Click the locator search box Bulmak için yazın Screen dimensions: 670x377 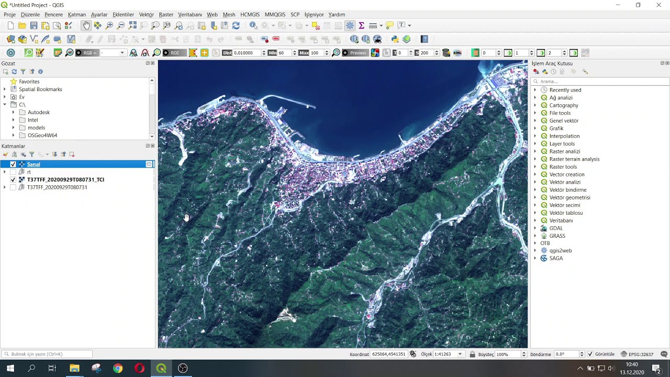47,354
